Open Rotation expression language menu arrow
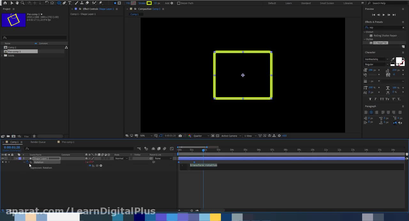 101,165
